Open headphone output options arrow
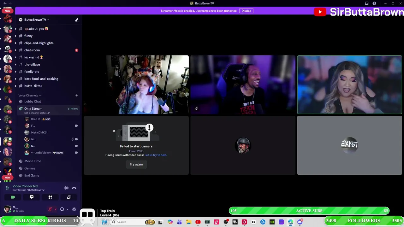This screenshot has width=404, height=227. [x=67, y=209]
